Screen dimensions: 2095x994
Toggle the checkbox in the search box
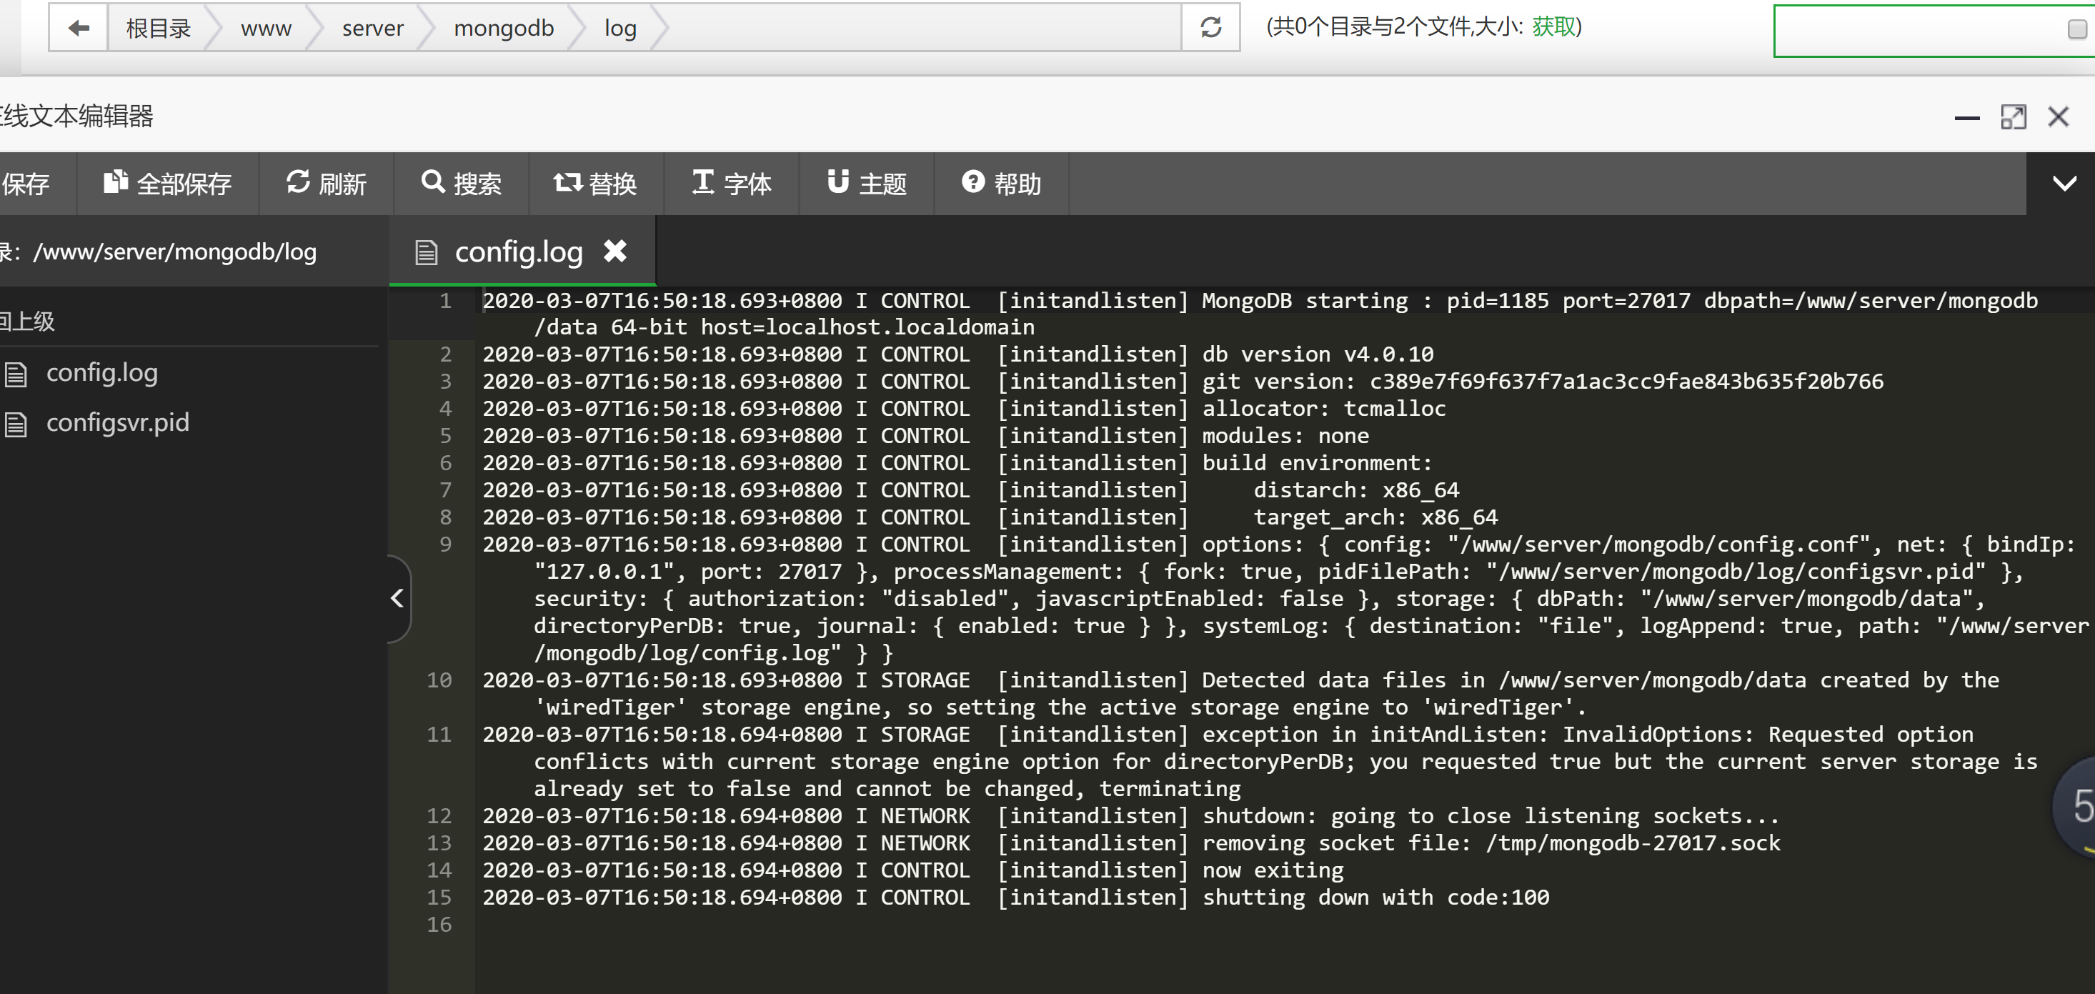point(2076,30)
